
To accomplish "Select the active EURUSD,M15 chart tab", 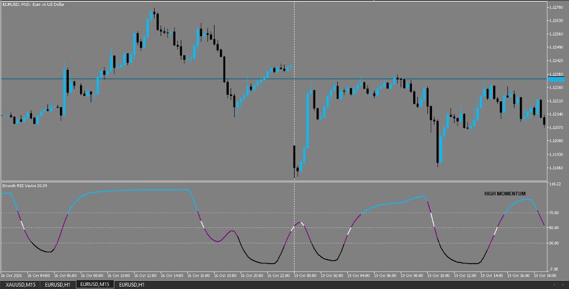I will pos(95,284).
